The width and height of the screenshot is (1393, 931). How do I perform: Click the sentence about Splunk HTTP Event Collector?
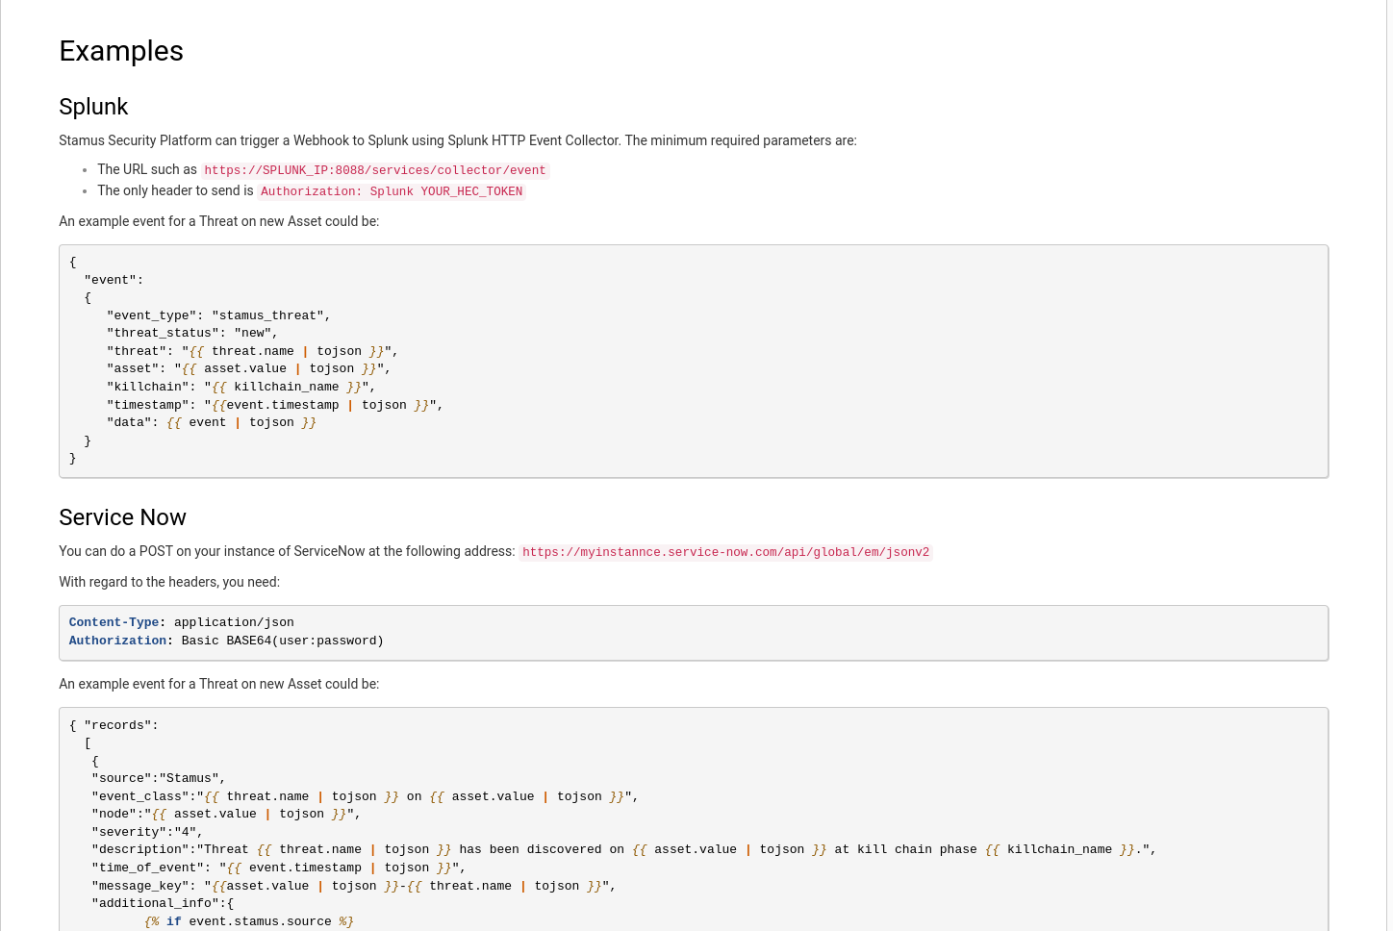tap(458, 140)
